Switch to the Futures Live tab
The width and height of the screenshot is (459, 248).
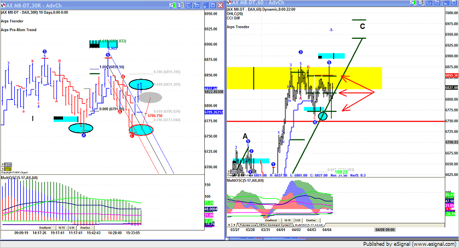(x=248, y=225)
